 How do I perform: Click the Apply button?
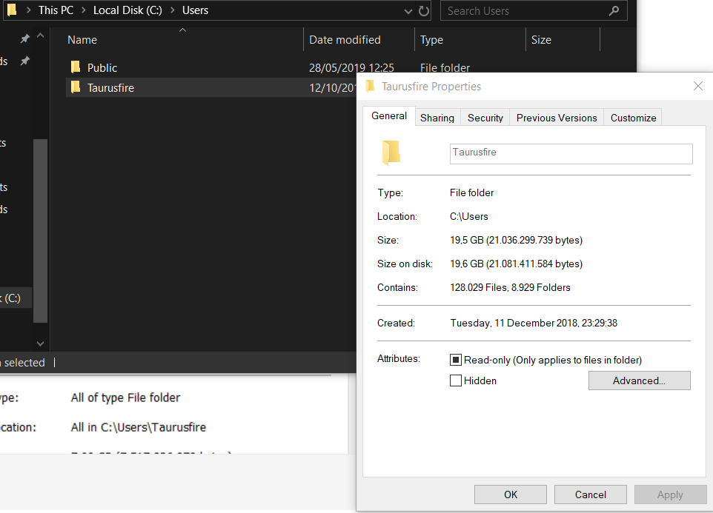pyautogui.click(x=670, y=494)
